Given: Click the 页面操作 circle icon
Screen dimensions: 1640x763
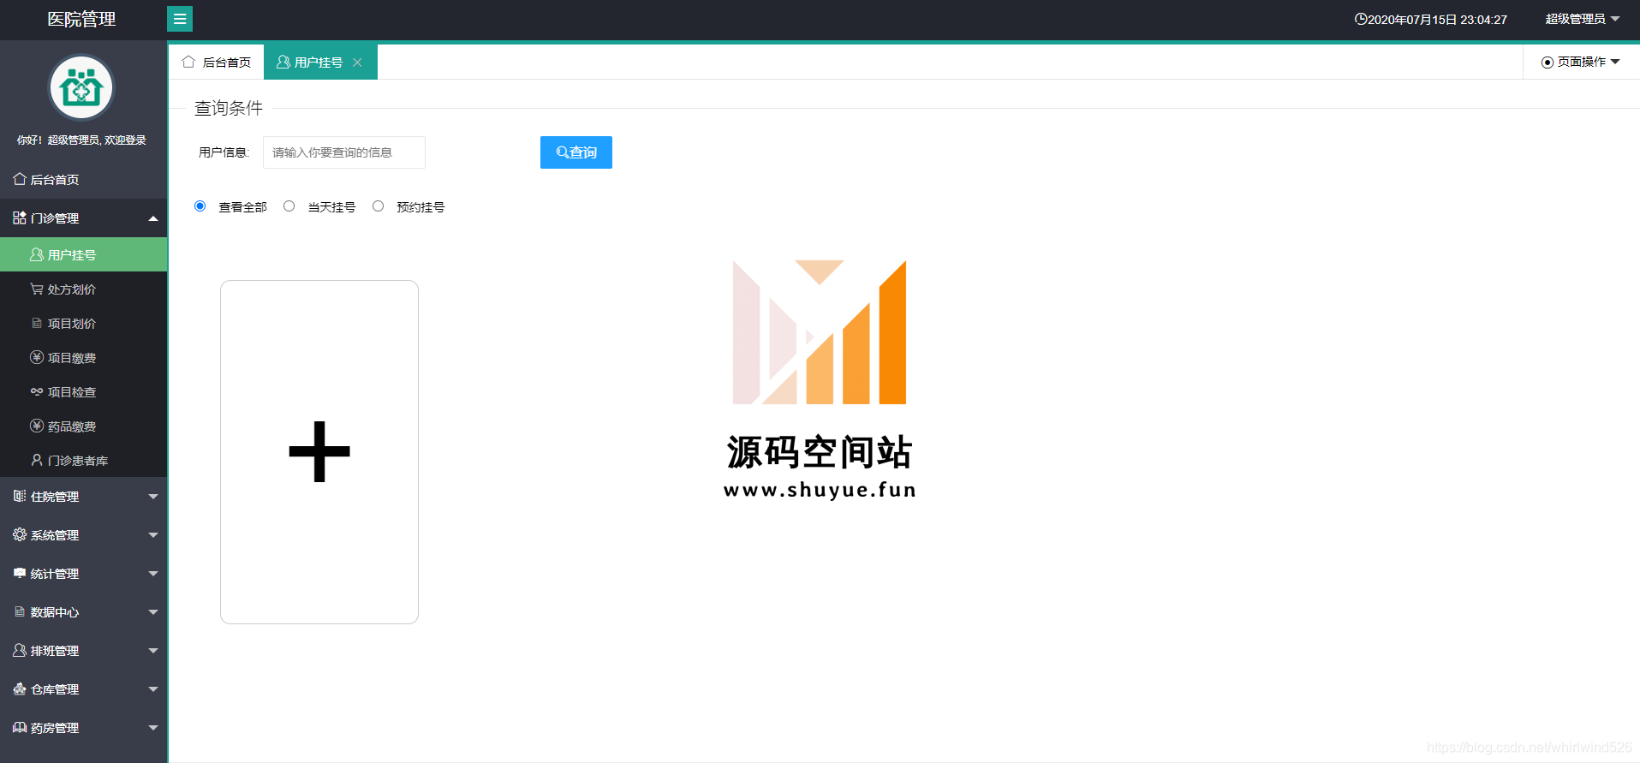Looking at the screenshot, I should tap(1548, 62).
